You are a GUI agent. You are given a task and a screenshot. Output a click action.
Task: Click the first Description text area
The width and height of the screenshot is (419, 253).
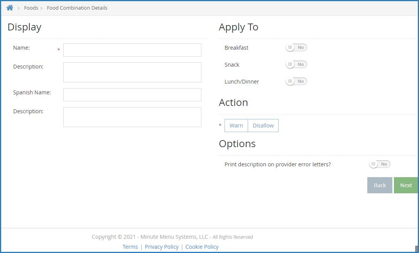click(132, 72)
